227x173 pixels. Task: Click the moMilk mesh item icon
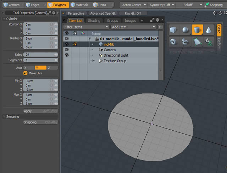[101, 44]
